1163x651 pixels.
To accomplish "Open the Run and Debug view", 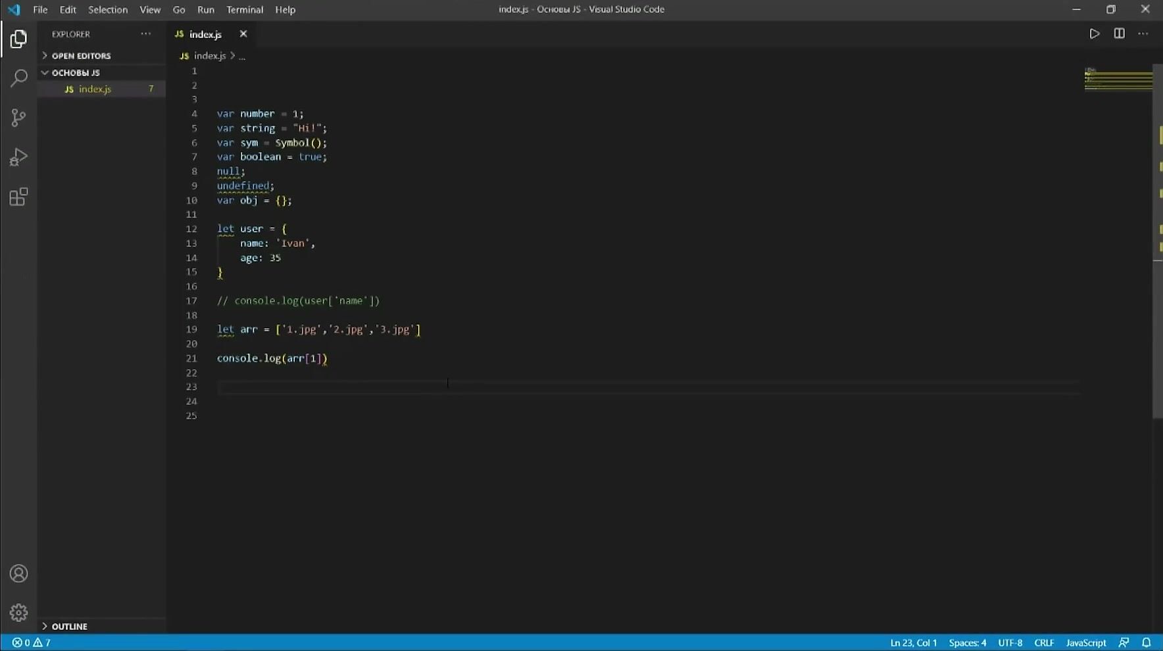I will click(18, 157).
